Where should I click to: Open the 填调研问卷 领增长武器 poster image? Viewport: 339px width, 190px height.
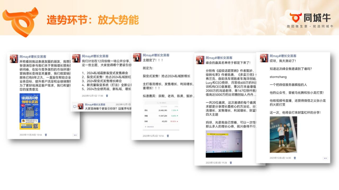tap(30, 111)
